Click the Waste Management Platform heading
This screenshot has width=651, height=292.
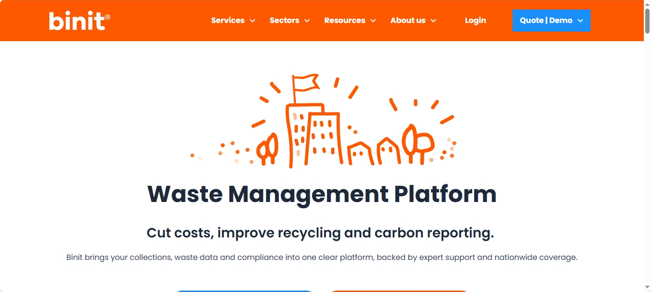pyautogui.click(x=322, y=194)
